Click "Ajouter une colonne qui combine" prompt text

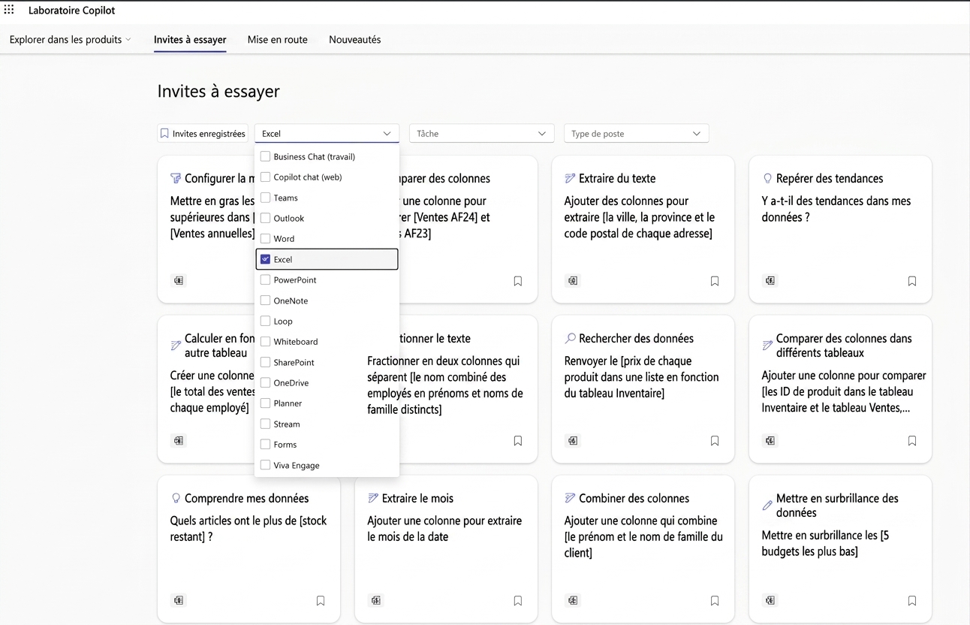tap(643, 536)
